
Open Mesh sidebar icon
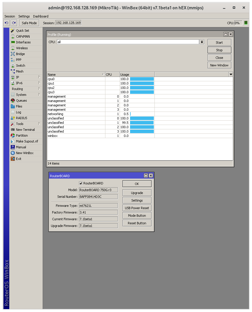point(13,71)
